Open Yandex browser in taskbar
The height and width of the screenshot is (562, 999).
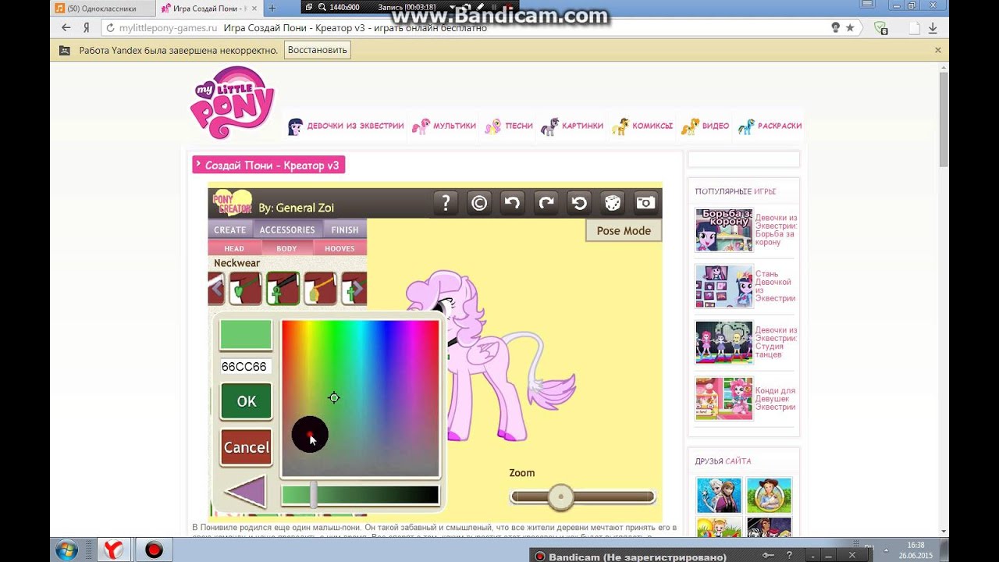tap(114, 550)
